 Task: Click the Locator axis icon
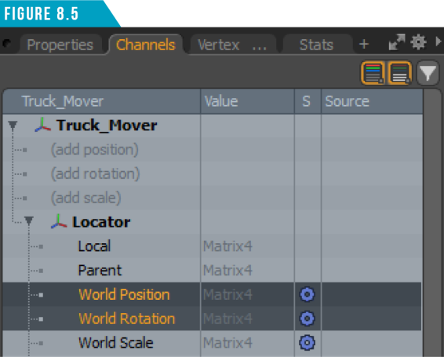tap(59, 221)
